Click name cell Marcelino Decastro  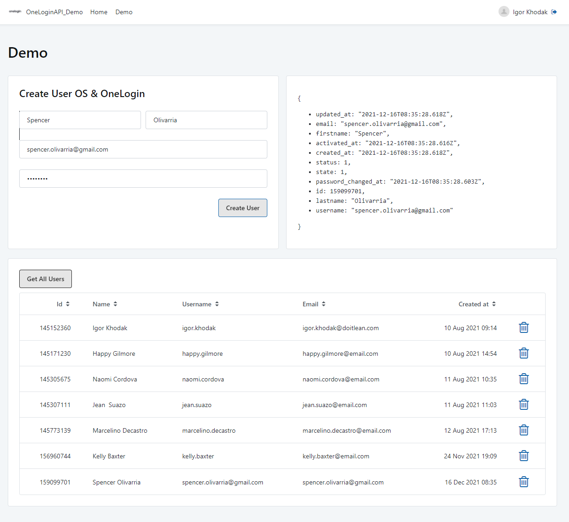pyautogui.click(x=120, y=430)
